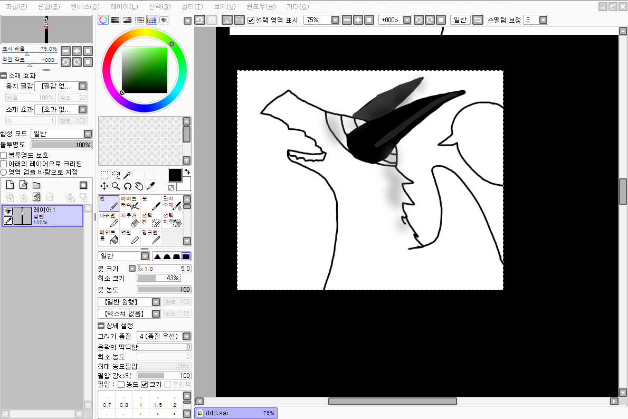The image size is (628, 419).
Task: Select the Hand pan tool
Action: click(139, 186)
